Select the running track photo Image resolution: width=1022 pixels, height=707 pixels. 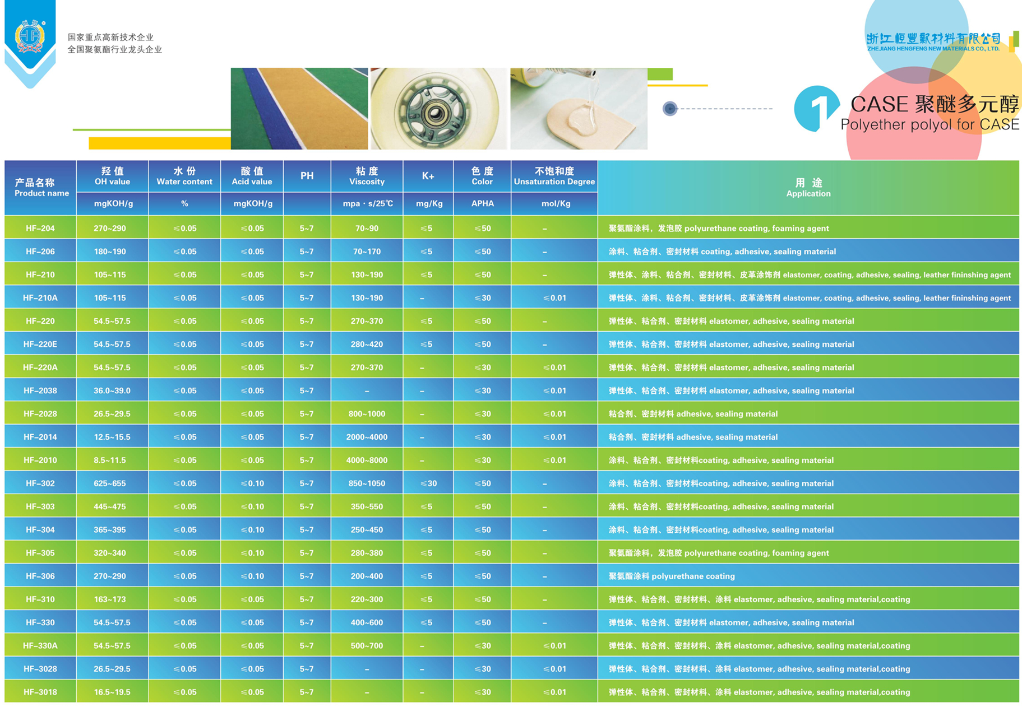(x=299, y=109)
